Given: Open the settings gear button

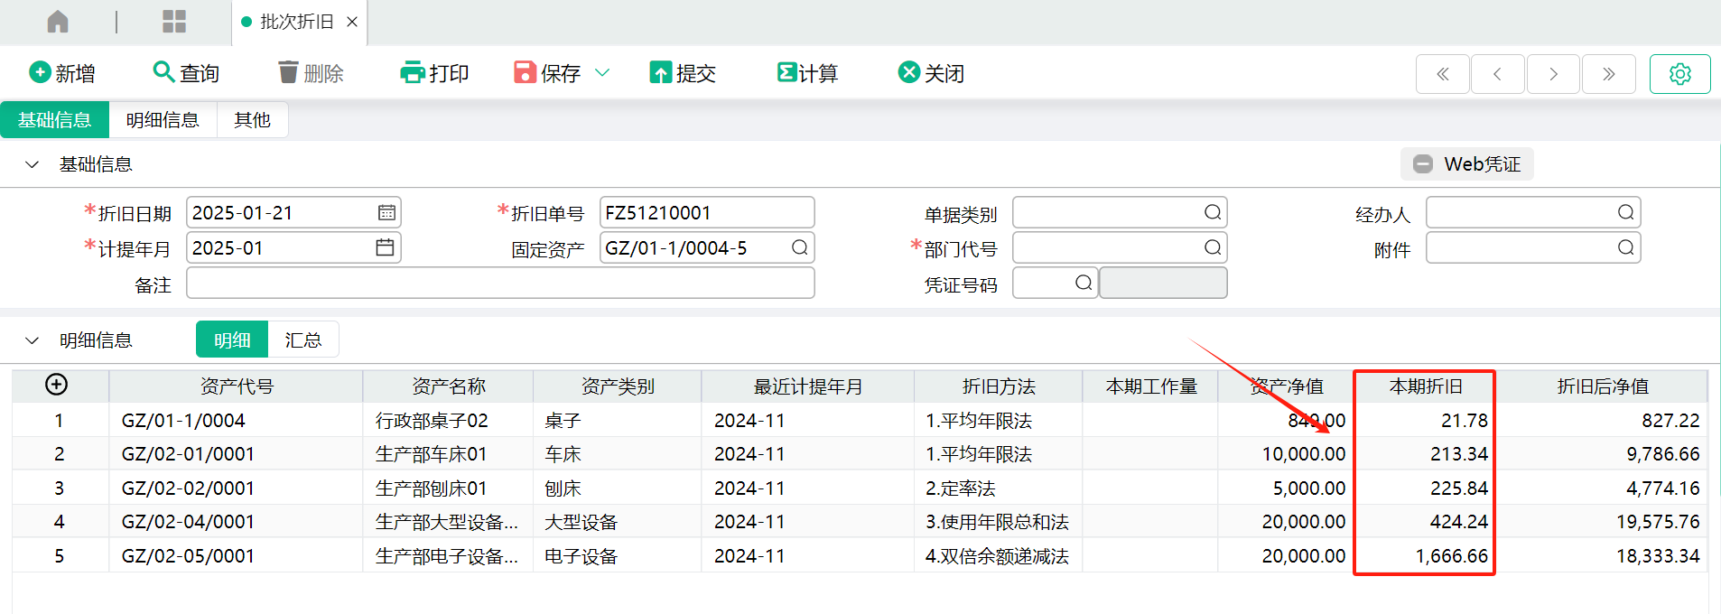Looking at the screenshot, I should click(1680, 74).
